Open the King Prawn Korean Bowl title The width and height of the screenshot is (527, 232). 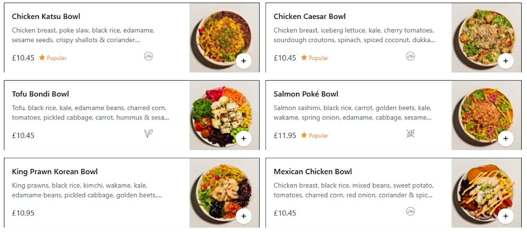[x=54, y=172]
